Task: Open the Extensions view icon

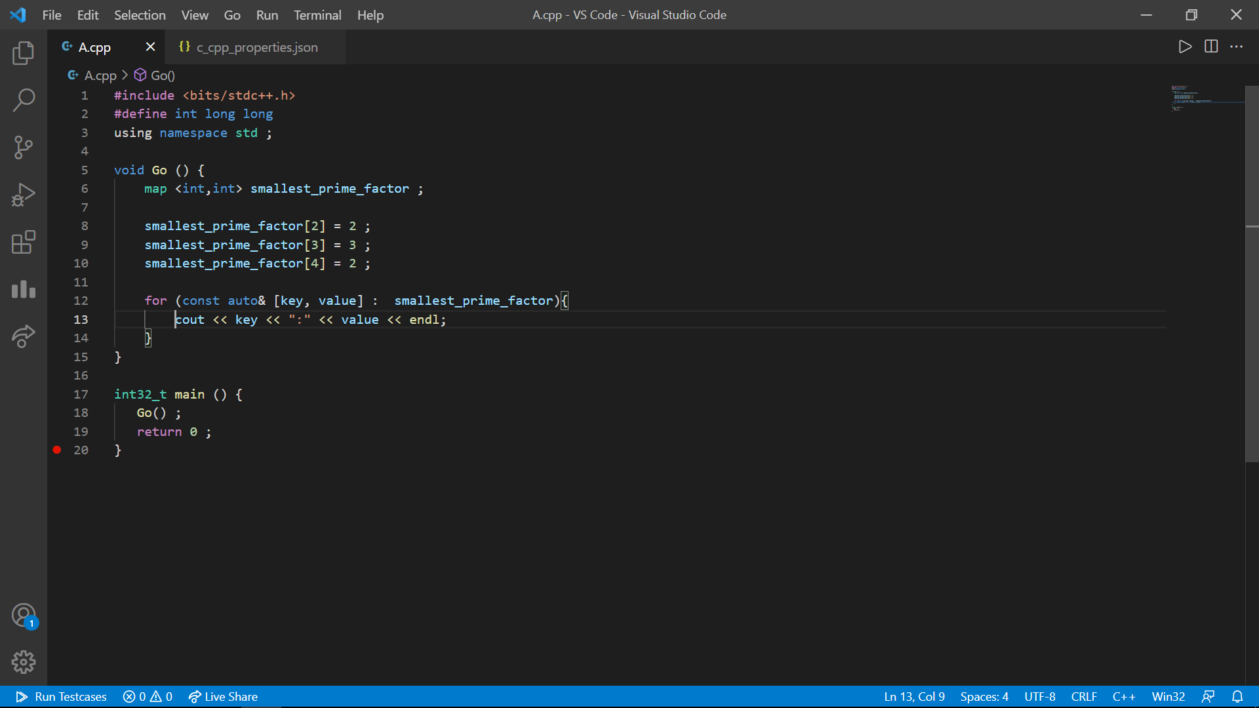Action: (23, 242)
